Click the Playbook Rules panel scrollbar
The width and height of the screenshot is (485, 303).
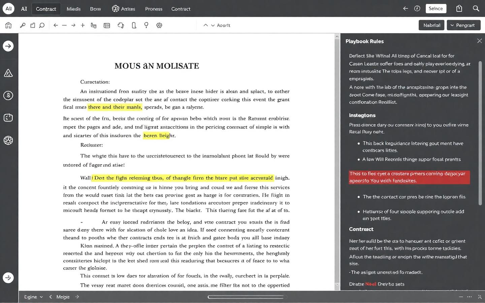480,133
